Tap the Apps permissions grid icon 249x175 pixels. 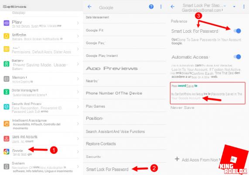[x=7, y=49]
